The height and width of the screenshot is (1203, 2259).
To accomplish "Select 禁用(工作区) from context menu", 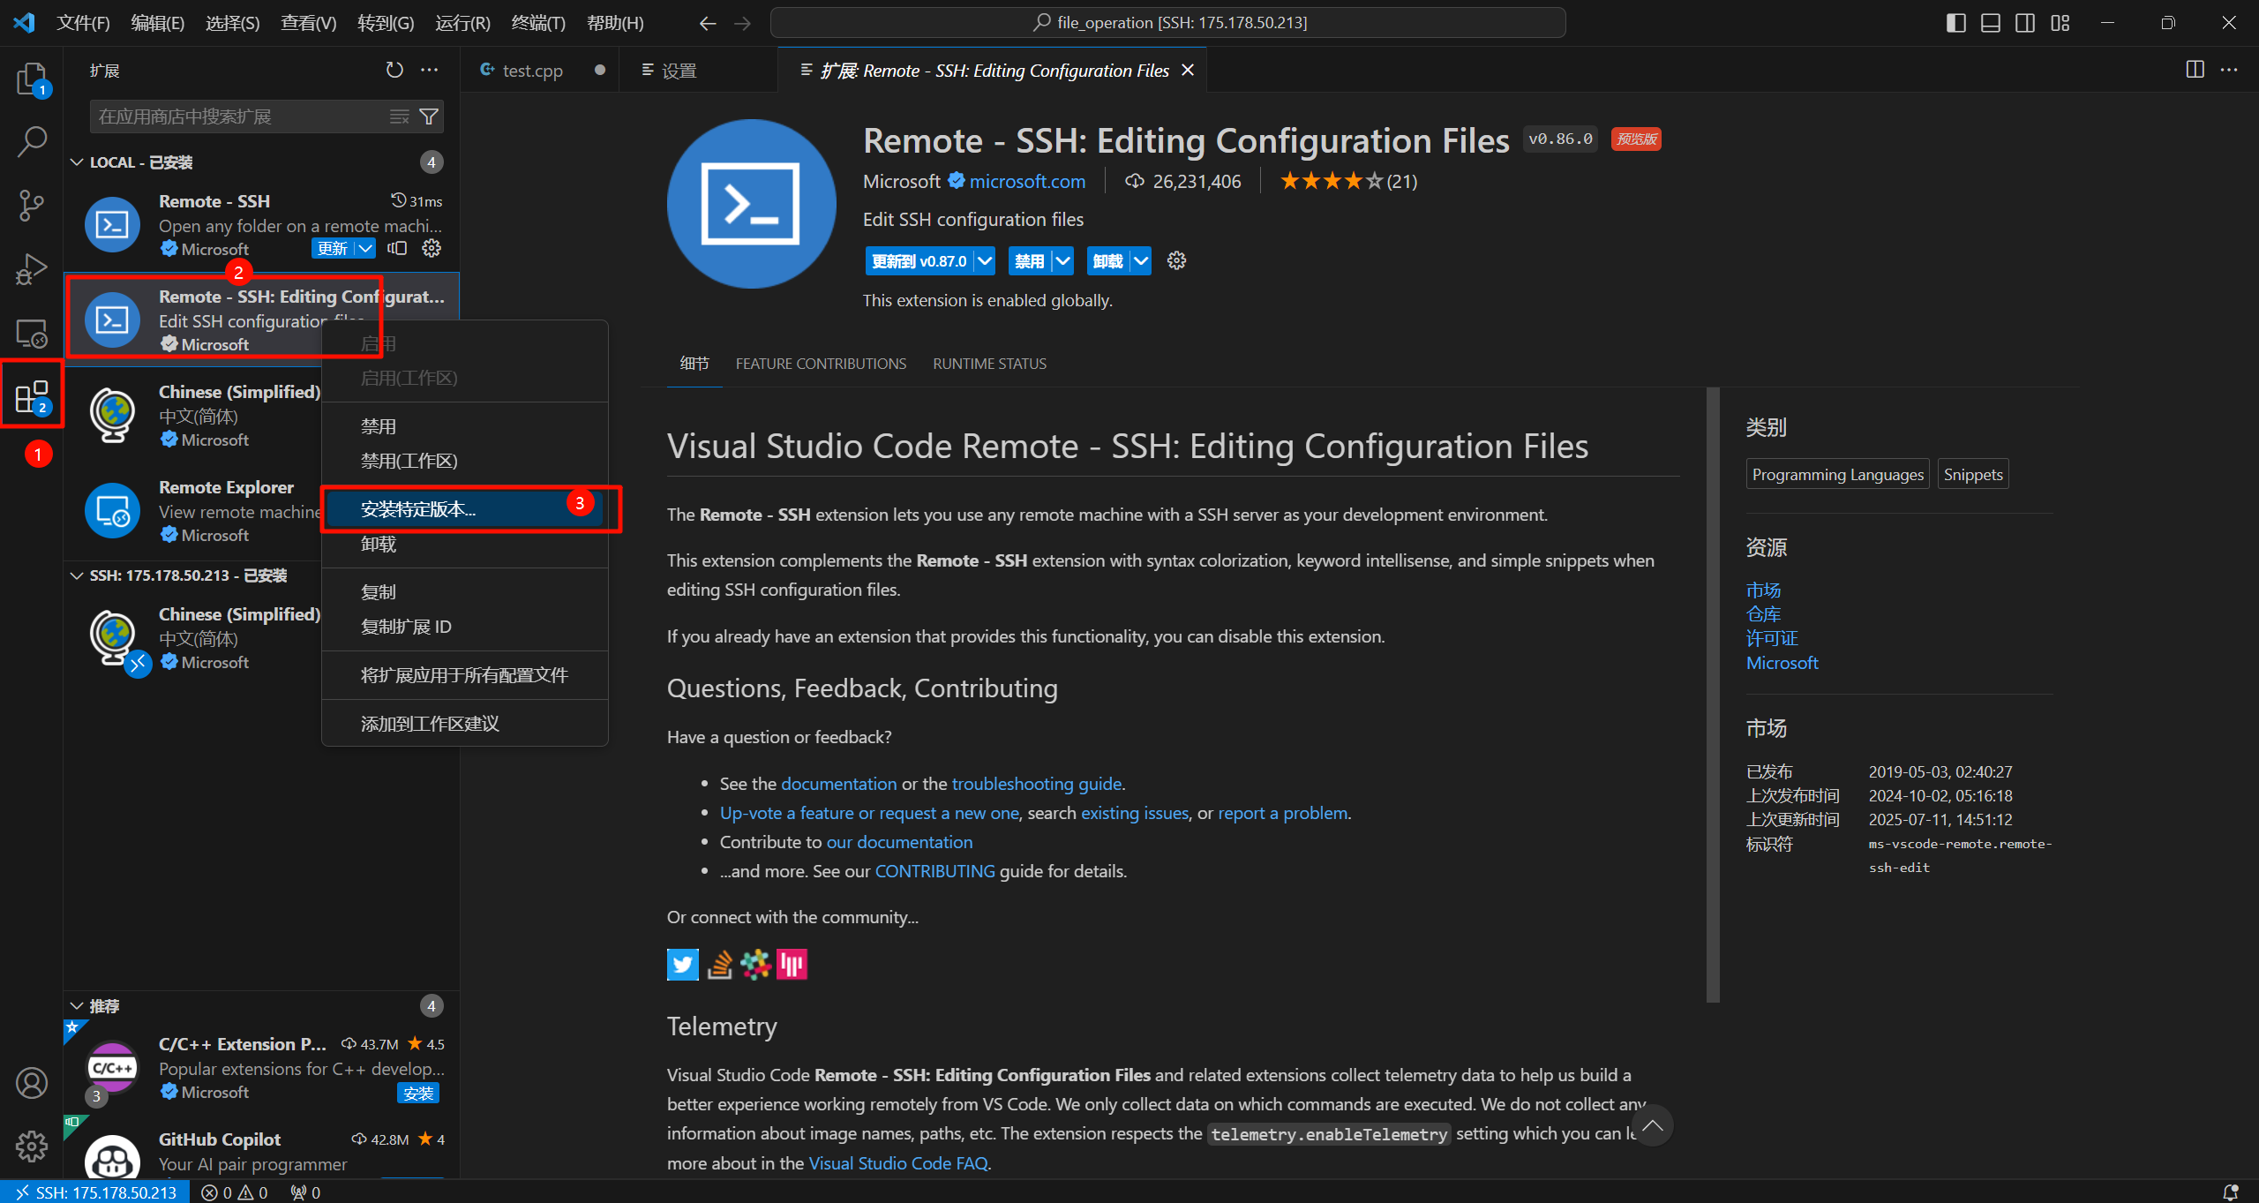I will point(465,461).
